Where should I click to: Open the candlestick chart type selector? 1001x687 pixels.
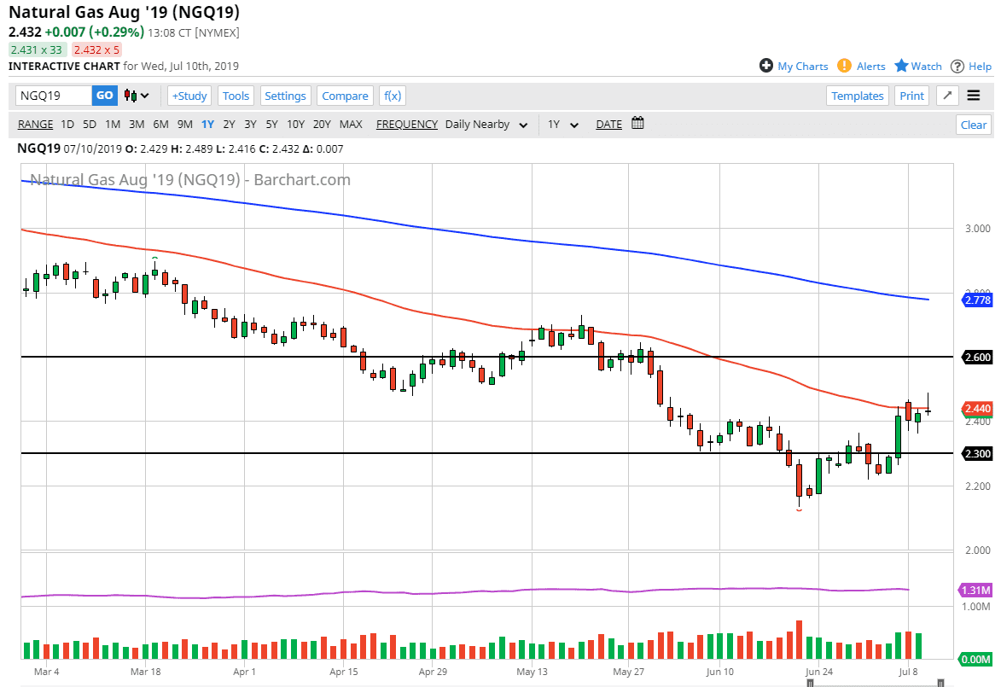(x=137, y=96)
